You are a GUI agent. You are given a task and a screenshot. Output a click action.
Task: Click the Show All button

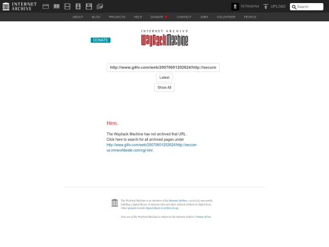coord(164,87)
